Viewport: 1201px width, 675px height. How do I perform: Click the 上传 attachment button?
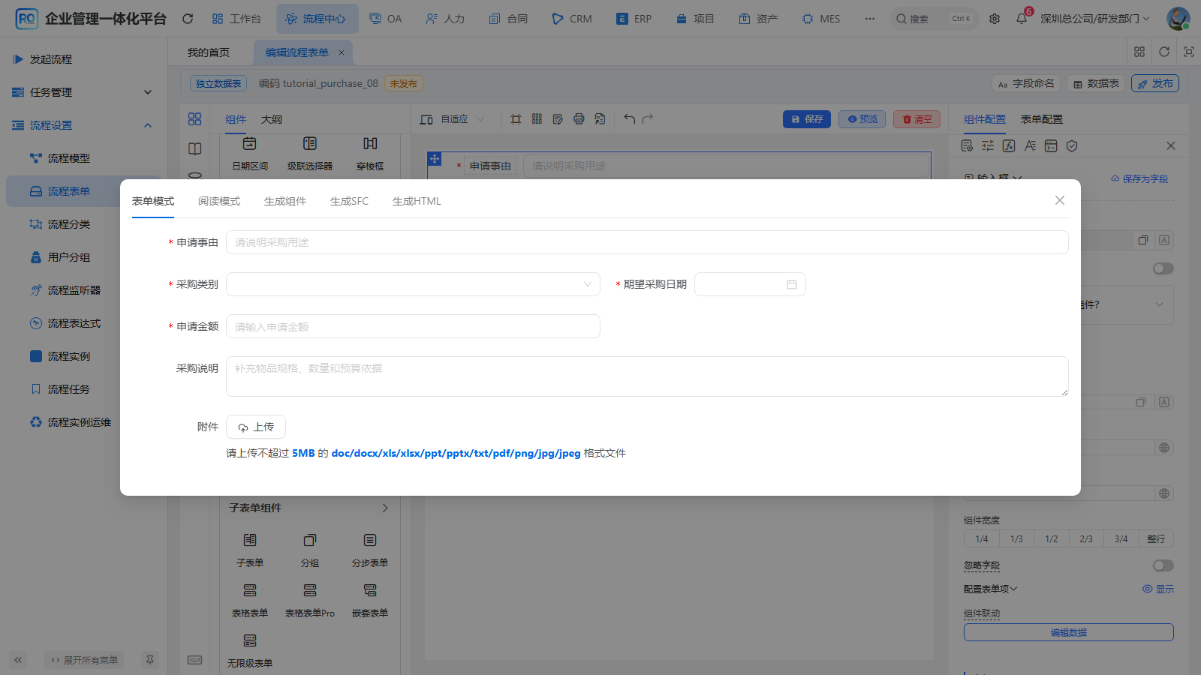point(256,427)
